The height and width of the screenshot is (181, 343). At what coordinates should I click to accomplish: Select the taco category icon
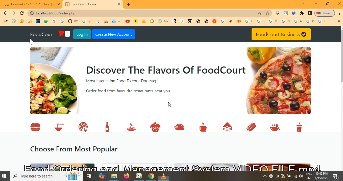pyautogui.click(x=179, y=127)
